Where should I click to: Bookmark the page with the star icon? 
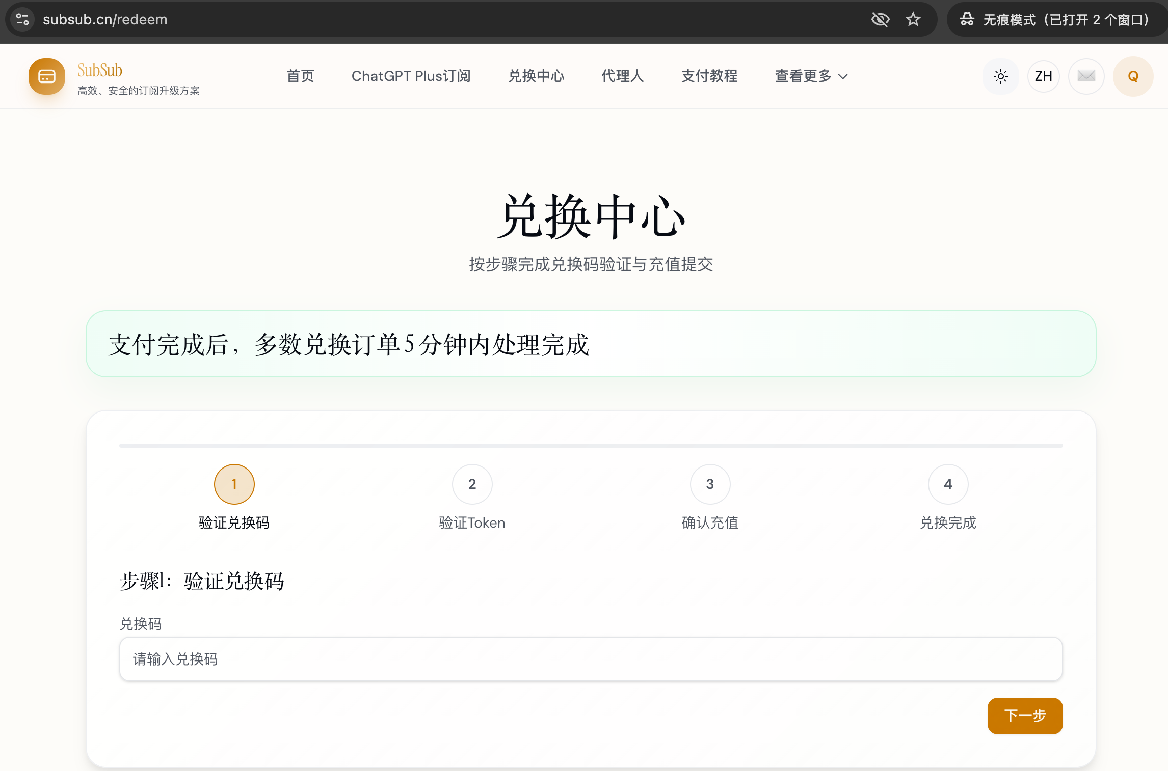[x=913, y=19]
